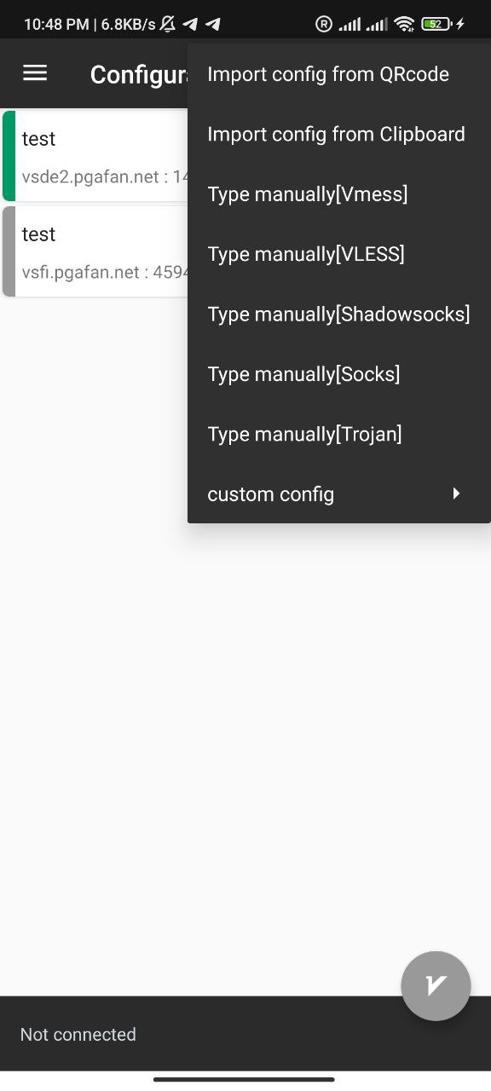Tap the registered R status icon
Viewport: 491px width, 1091px height.
[x=323, y=24]
